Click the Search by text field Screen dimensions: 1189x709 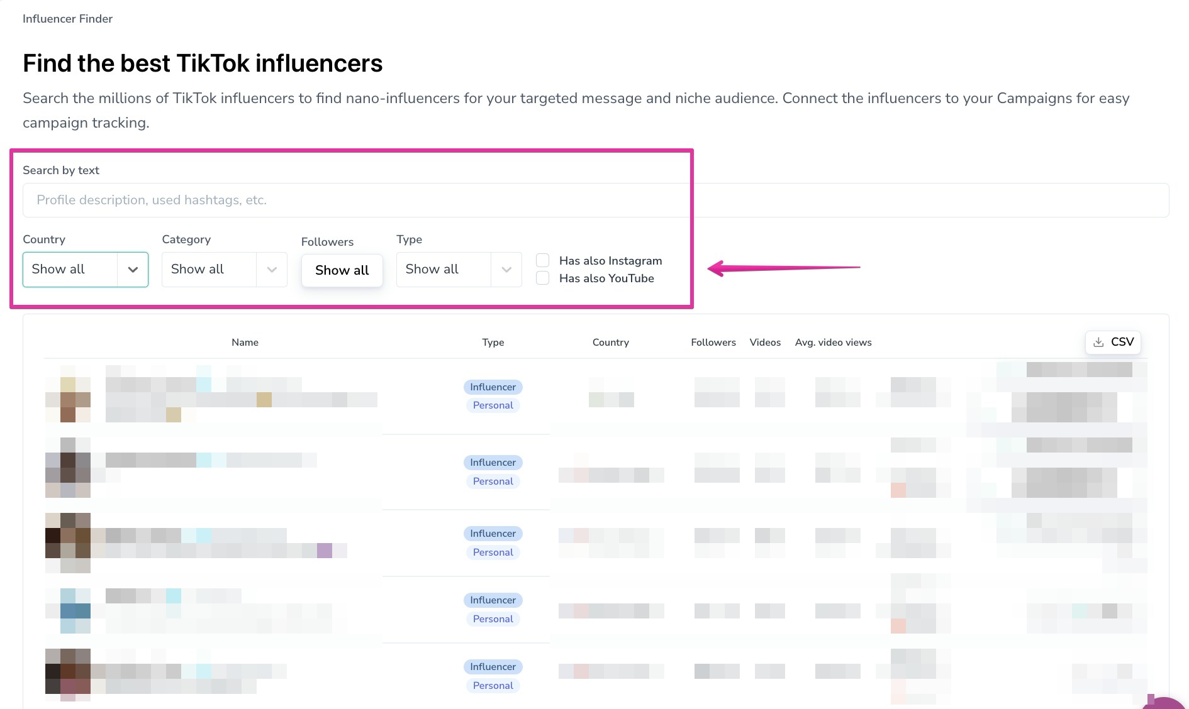(595, 200)
